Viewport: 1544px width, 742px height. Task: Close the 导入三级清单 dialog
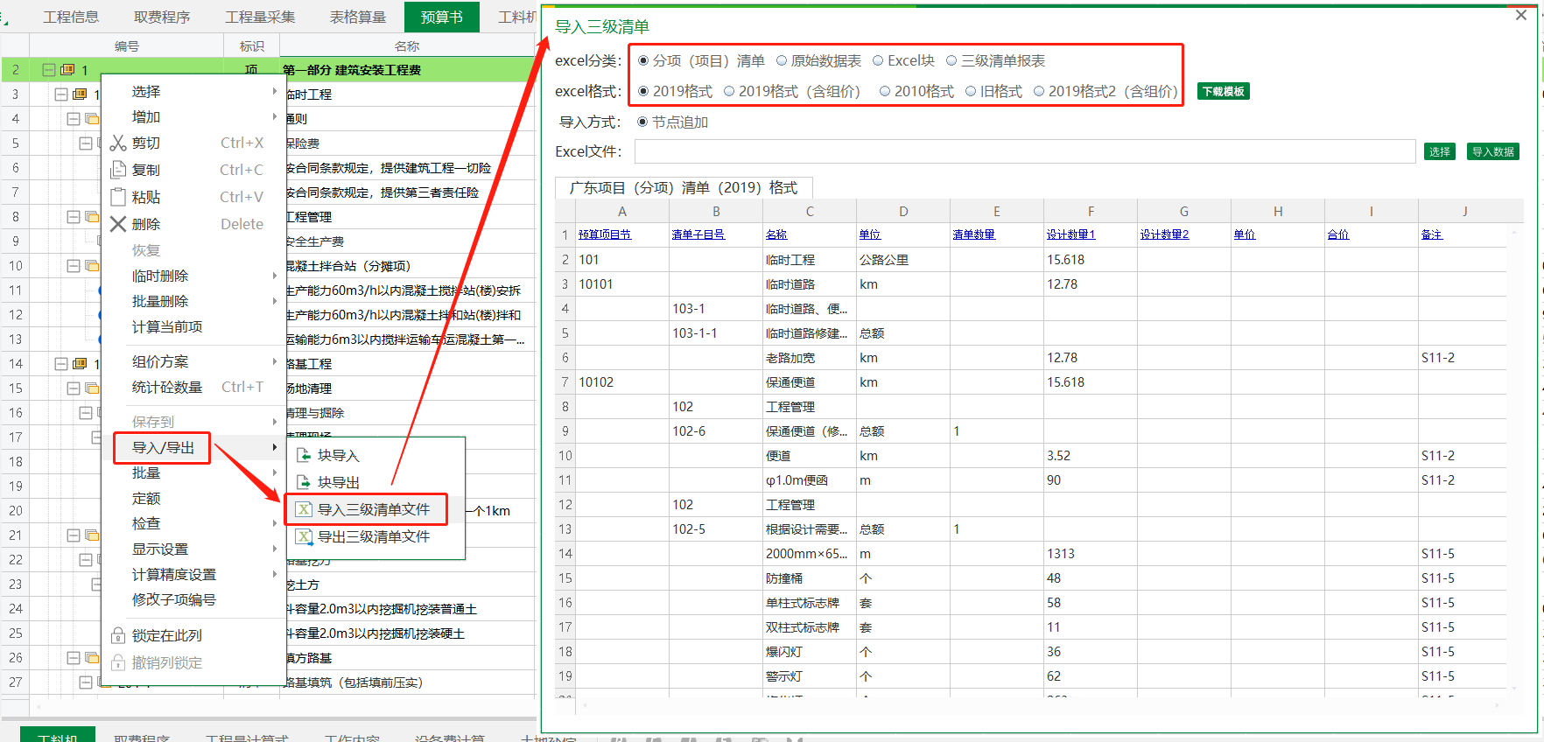1520,15
